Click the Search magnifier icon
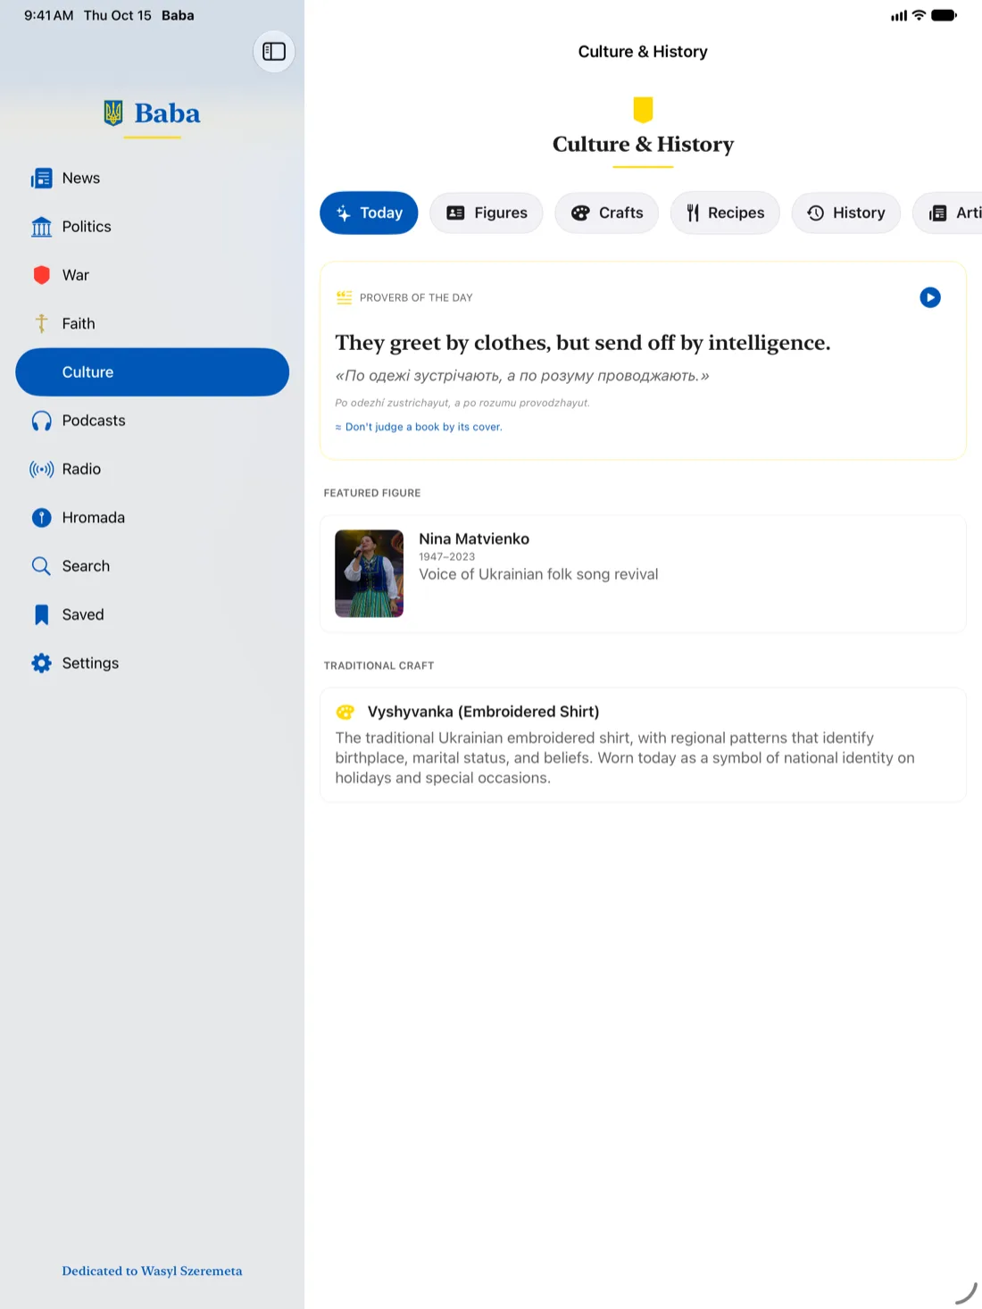This screenshot has width=982, height=1309. [41, 566]
